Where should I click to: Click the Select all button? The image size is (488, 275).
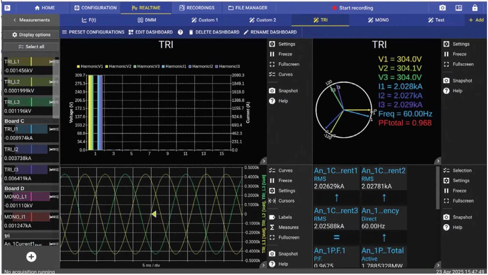tap(31, 47)
